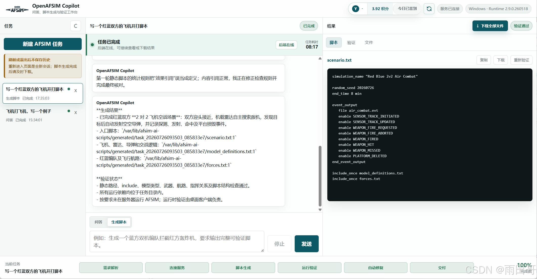Click the 运行验证 progress step

pyautogui.click(x=309, y=268)
